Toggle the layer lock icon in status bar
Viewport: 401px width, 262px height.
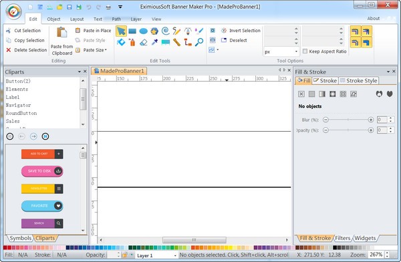125,255
